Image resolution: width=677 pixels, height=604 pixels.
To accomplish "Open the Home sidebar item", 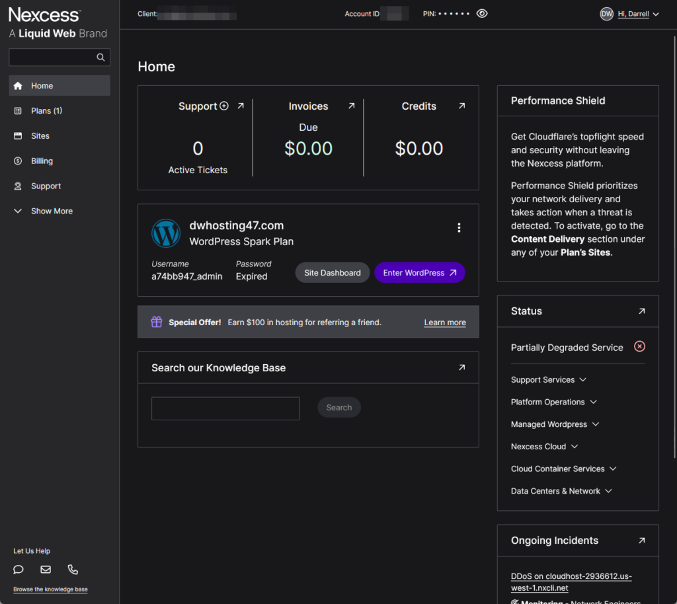I will point(60,85).
